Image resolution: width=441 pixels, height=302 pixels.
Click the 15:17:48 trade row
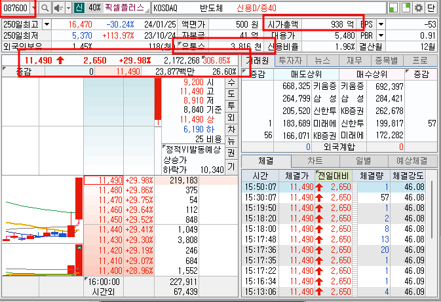334,239
